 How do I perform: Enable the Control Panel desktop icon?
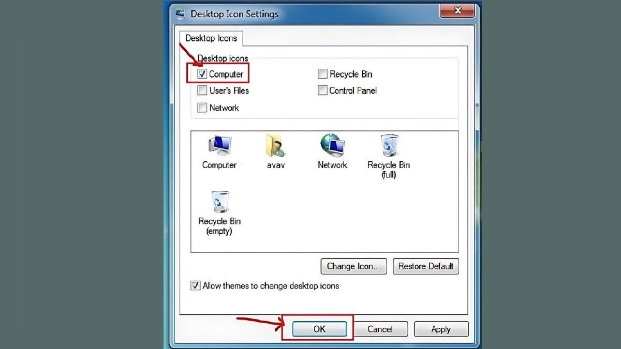(x=322, y=90)
